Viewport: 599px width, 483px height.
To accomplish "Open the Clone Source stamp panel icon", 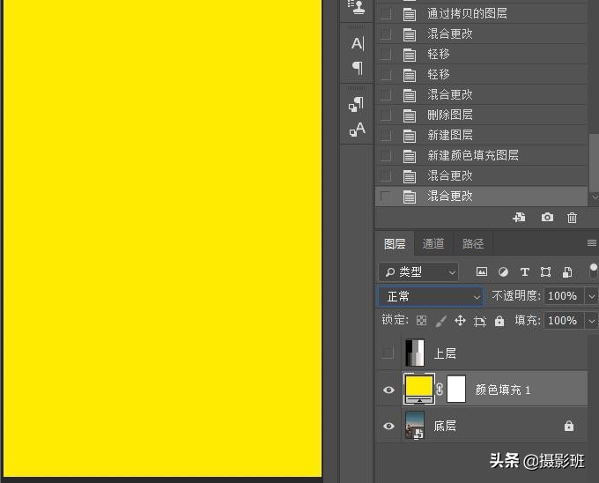I will point(357,7).
